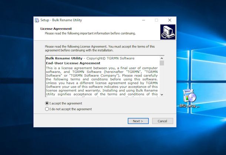Minimize the Setup window

pyautogui.click(x=143, y=20)
